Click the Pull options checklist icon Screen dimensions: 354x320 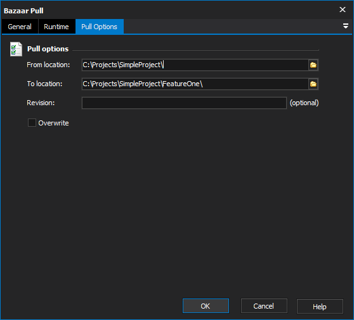[16, 49]
